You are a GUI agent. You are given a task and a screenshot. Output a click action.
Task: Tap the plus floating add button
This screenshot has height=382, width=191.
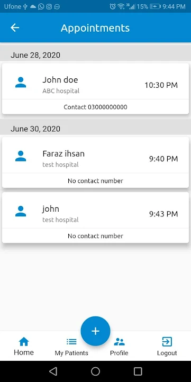coord(95,331)
